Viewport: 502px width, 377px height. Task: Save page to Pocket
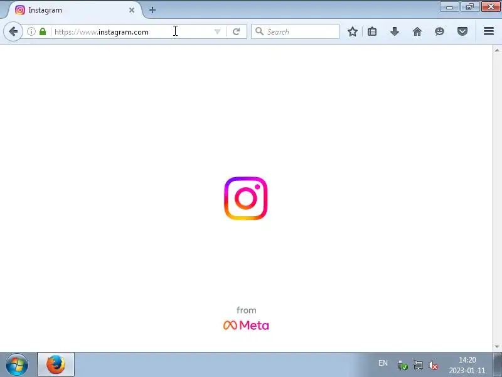pos(462,31)
